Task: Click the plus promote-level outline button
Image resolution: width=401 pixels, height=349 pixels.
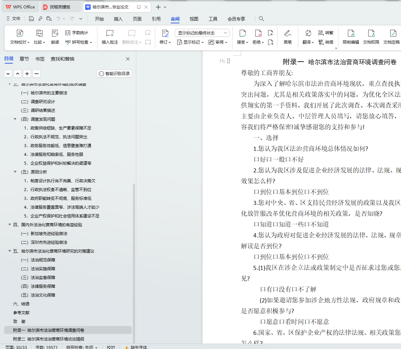Action: point(27,74)
